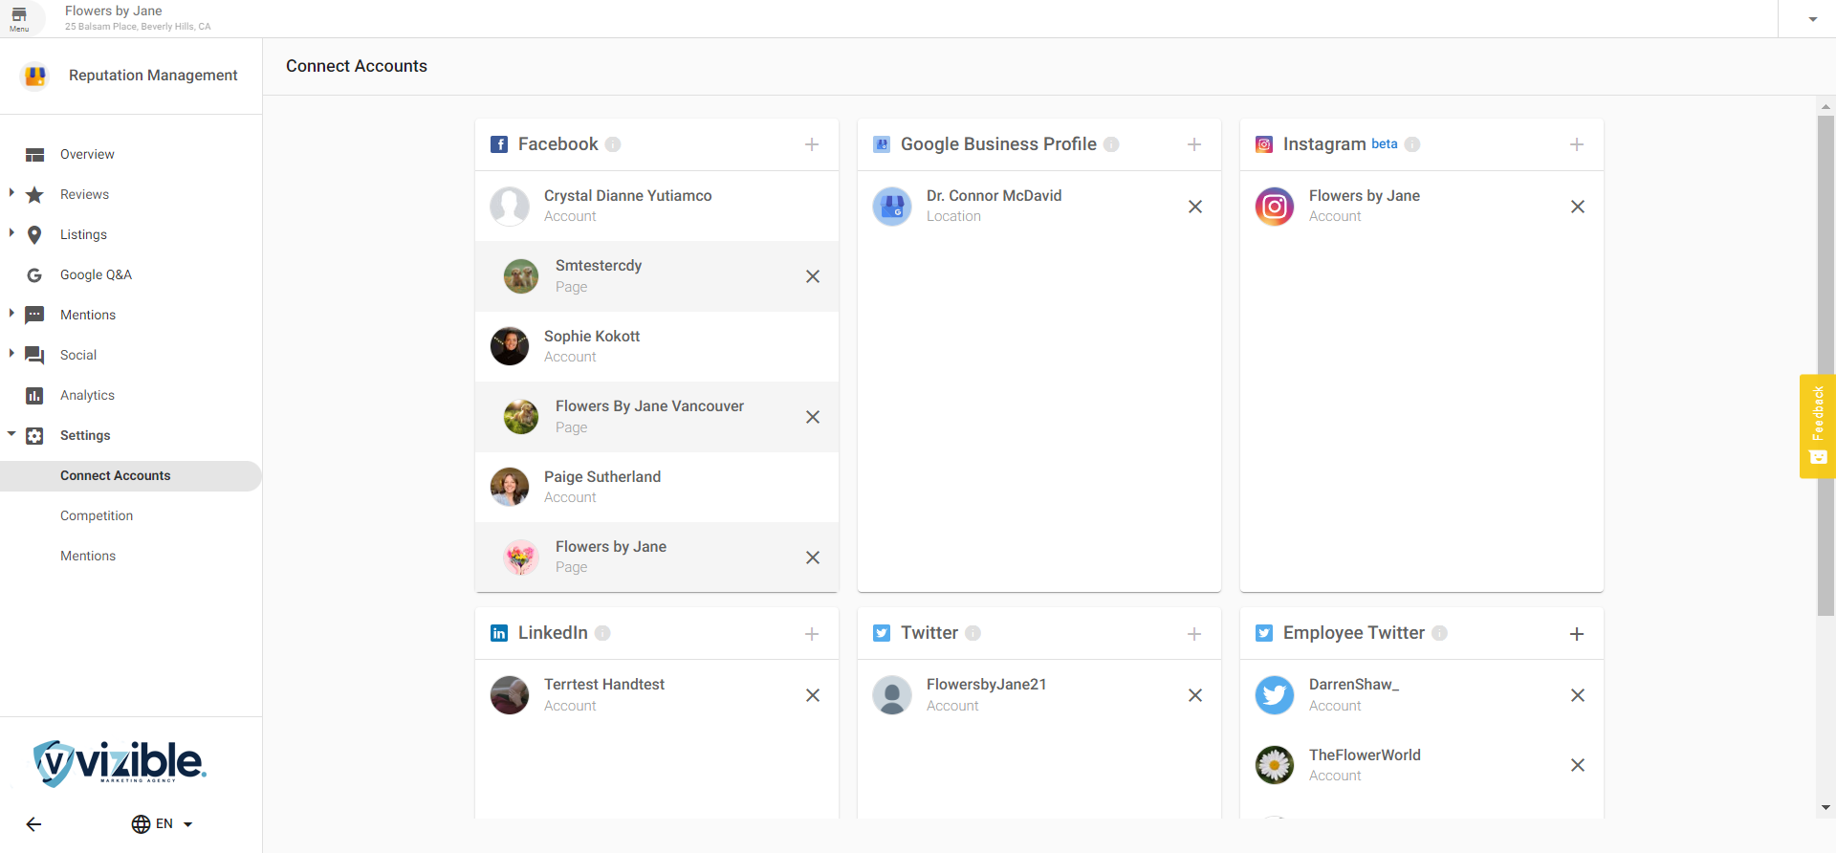Remove the Smtestercdy Facebook page
The height and width of the screenshot is (853, 1836).
813,276
